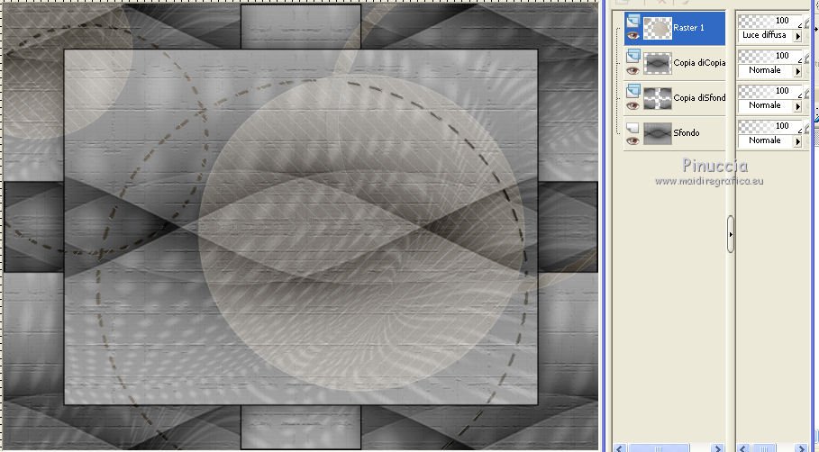Toggle visibility of the Copia diCopia layer
Viewport: 819px width, 452px height.
click(x=633, y=71)
